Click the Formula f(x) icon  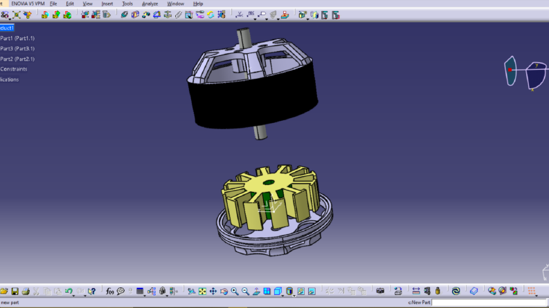(109, 291)
